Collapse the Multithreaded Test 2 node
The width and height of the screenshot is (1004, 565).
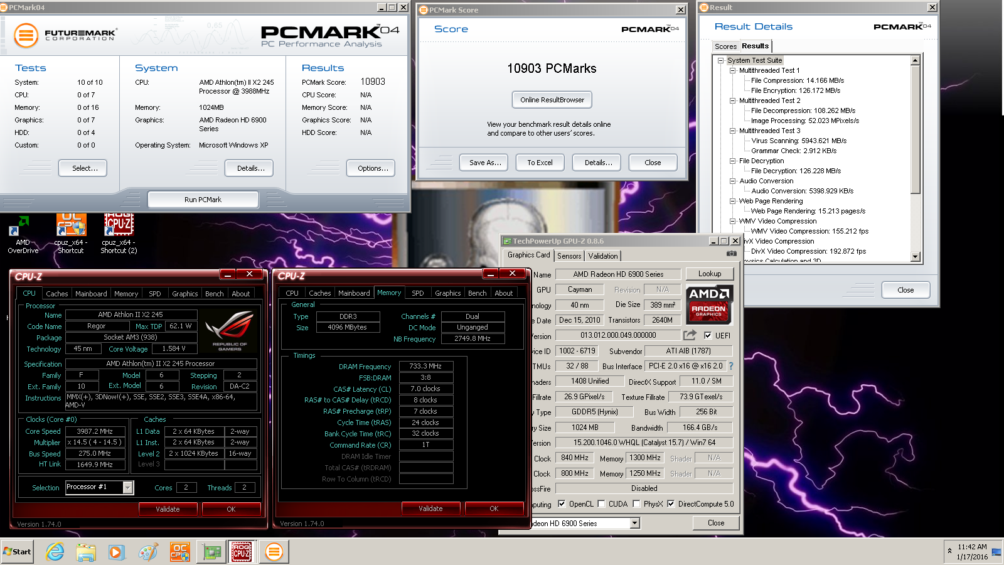(732, 100)
